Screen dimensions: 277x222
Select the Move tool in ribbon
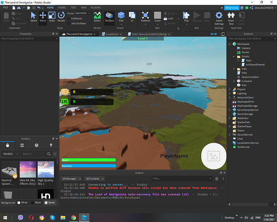[43, 17]
